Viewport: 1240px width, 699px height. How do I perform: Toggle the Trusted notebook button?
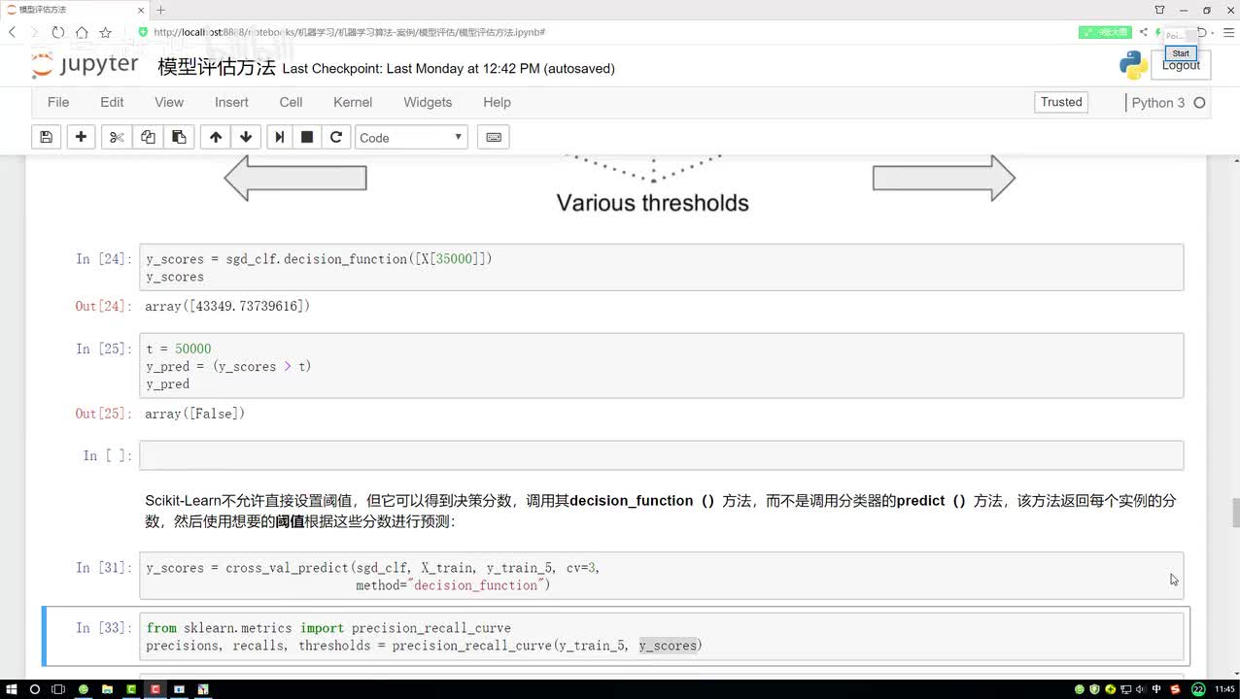pos(1061,102)
